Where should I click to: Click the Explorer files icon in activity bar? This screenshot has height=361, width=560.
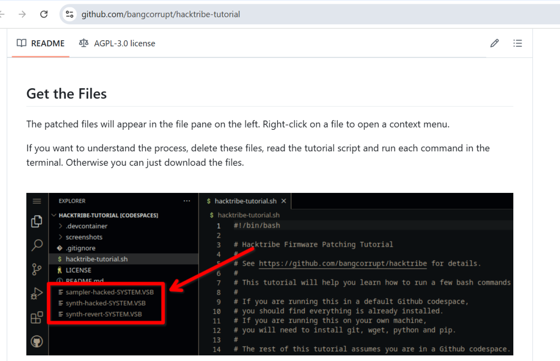tap(37, 221)
